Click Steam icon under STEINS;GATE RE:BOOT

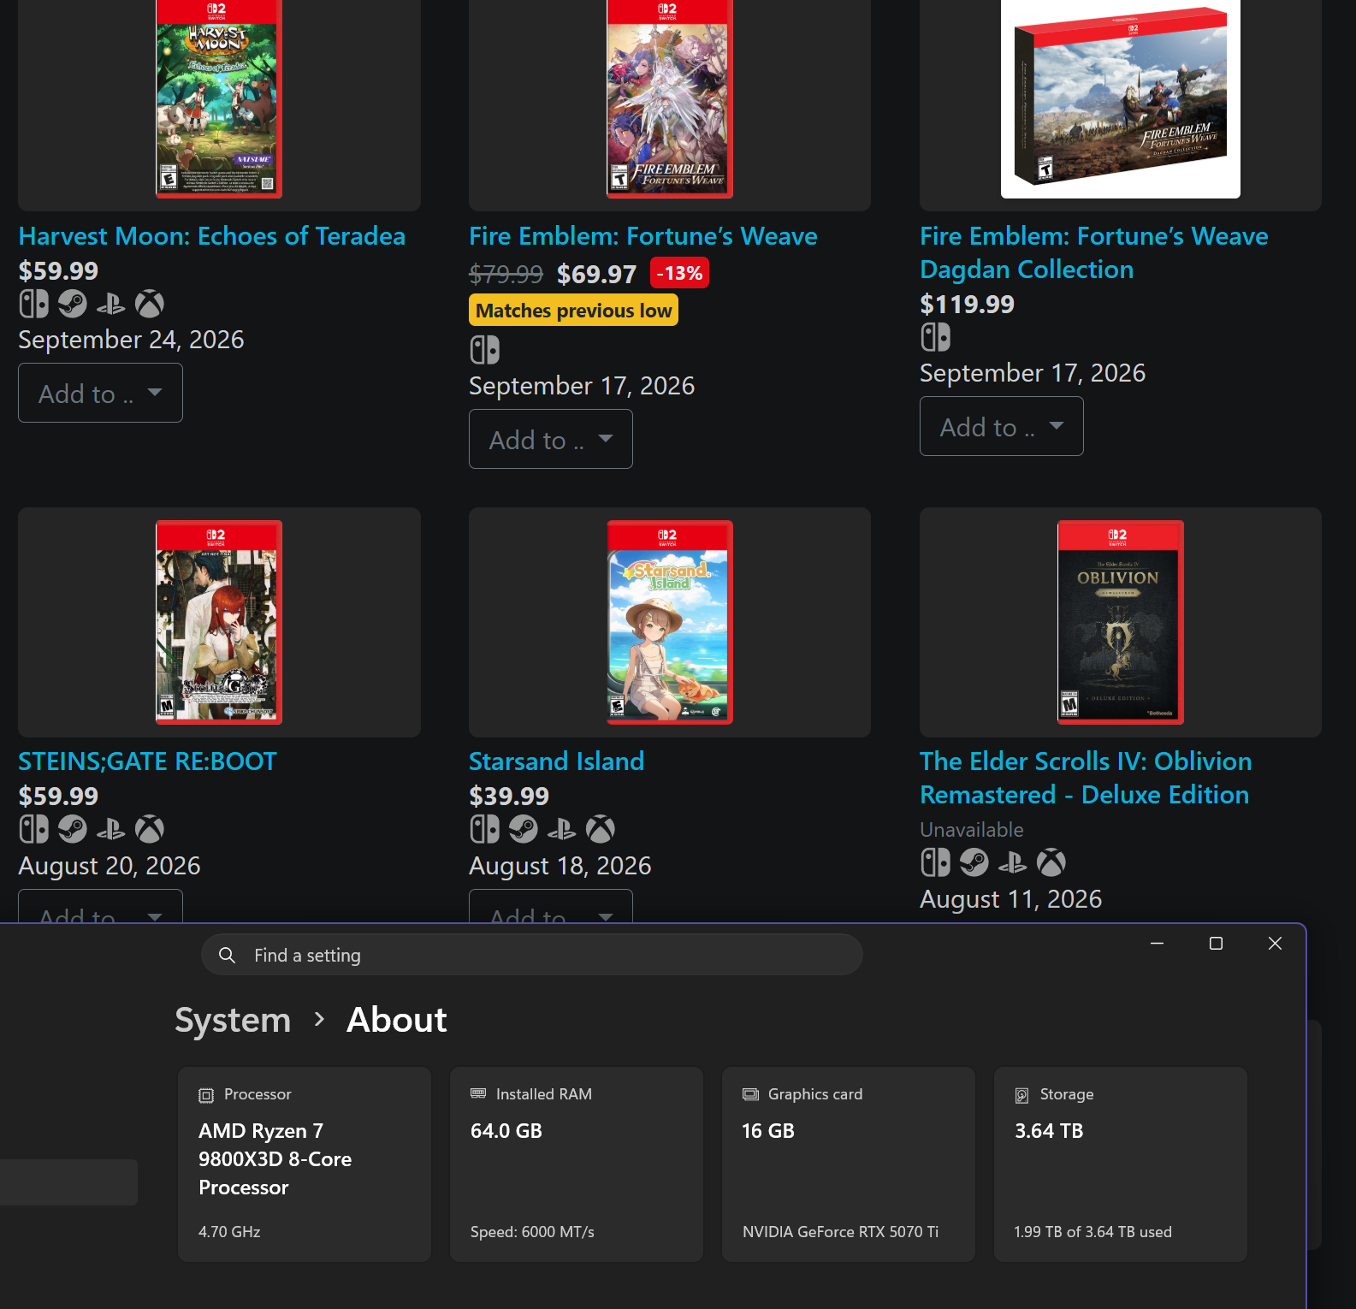(73, 829)
